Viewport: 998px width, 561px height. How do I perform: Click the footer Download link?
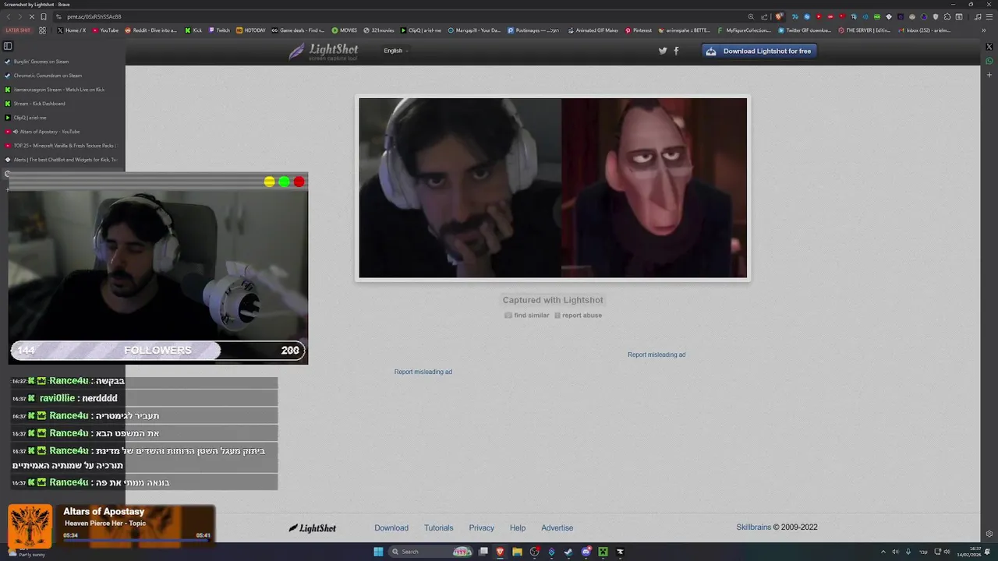click(391, 527)
